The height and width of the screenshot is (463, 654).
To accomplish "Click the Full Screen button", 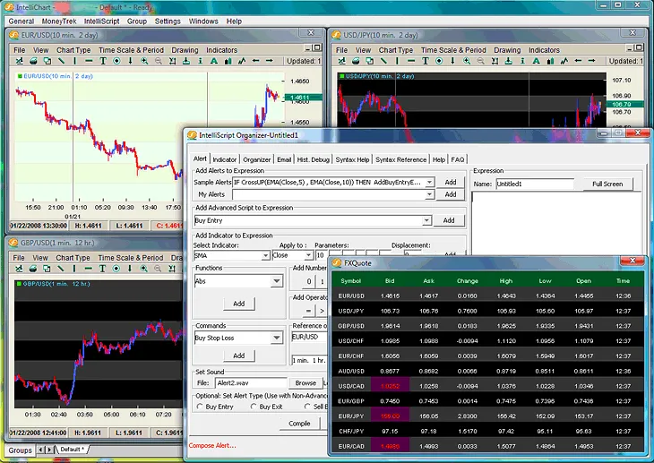I will pyautogui.click(x=607, y=184).
